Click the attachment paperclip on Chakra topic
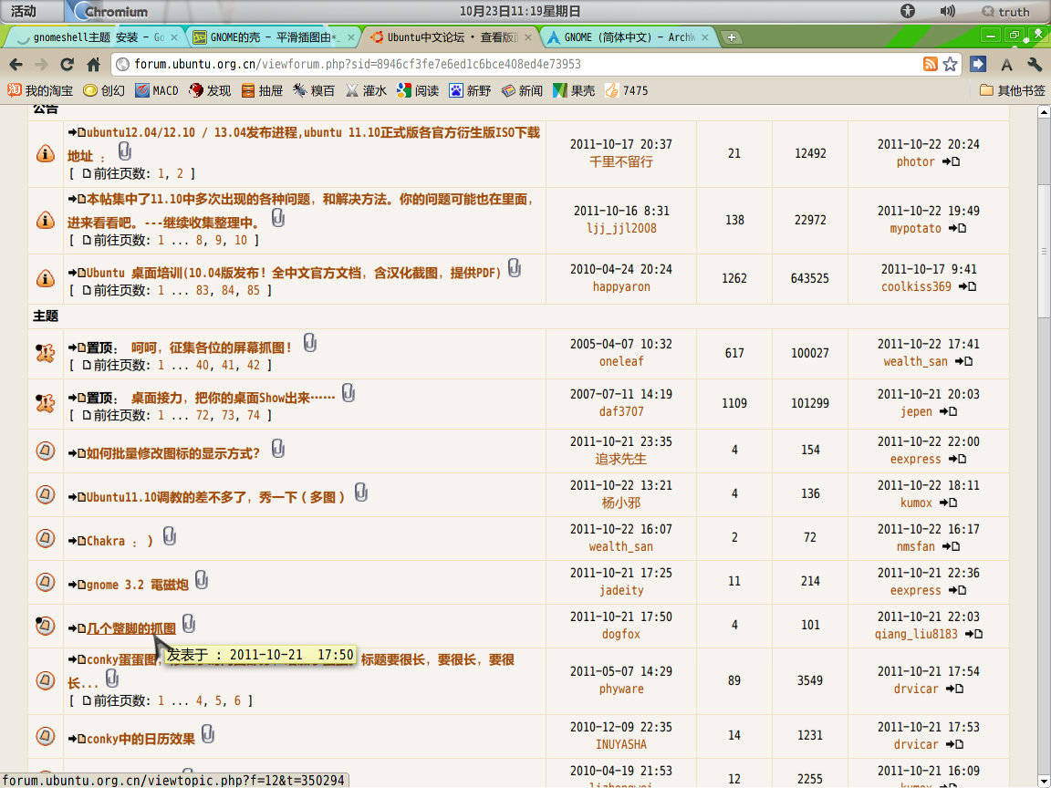 pyautogui.click(x=170, y=536)
